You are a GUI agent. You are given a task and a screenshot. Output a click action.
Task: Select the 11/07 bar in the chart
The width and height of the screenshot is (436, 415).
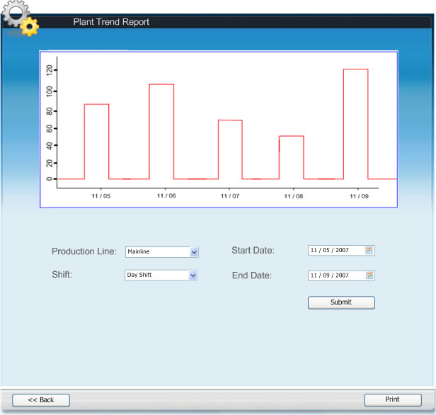coord(230,149)
